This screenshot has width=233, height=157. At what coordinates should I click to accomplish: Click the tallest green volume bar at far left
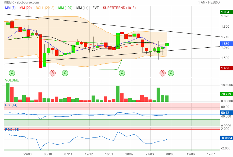8,93
